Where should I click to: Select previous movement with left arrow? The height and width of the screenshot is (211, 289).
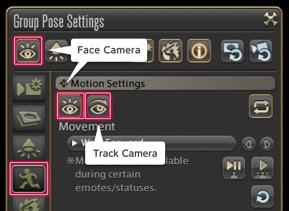coord(248,143)
